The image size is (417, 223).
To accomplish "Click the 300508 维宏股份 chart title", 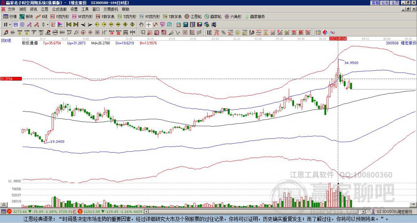I will [x=401, y=43].
